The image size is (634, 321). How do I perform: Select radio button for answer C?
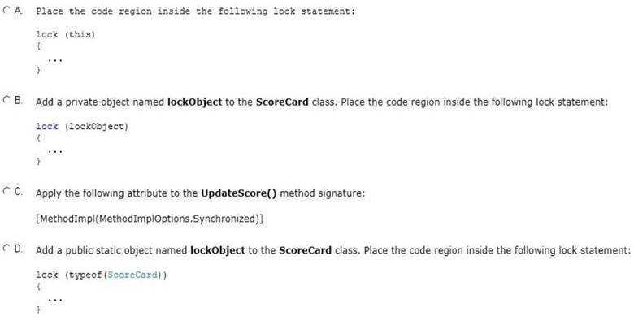tap(6, 191)
